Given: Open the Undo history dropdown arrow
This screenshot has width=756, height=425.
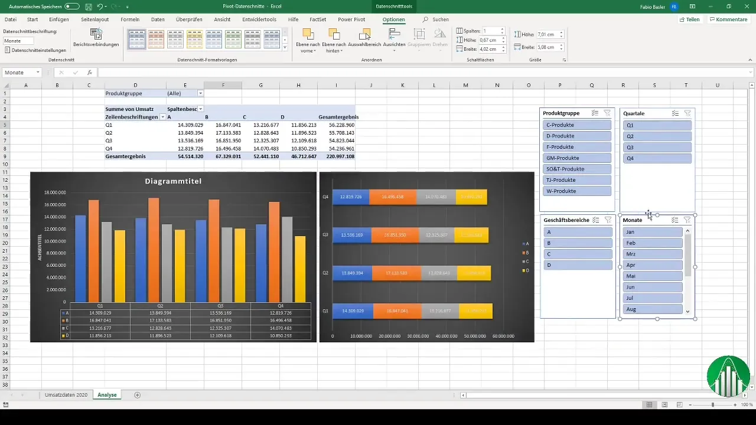Looking at the screenshot, I should [x=107, y=6].
